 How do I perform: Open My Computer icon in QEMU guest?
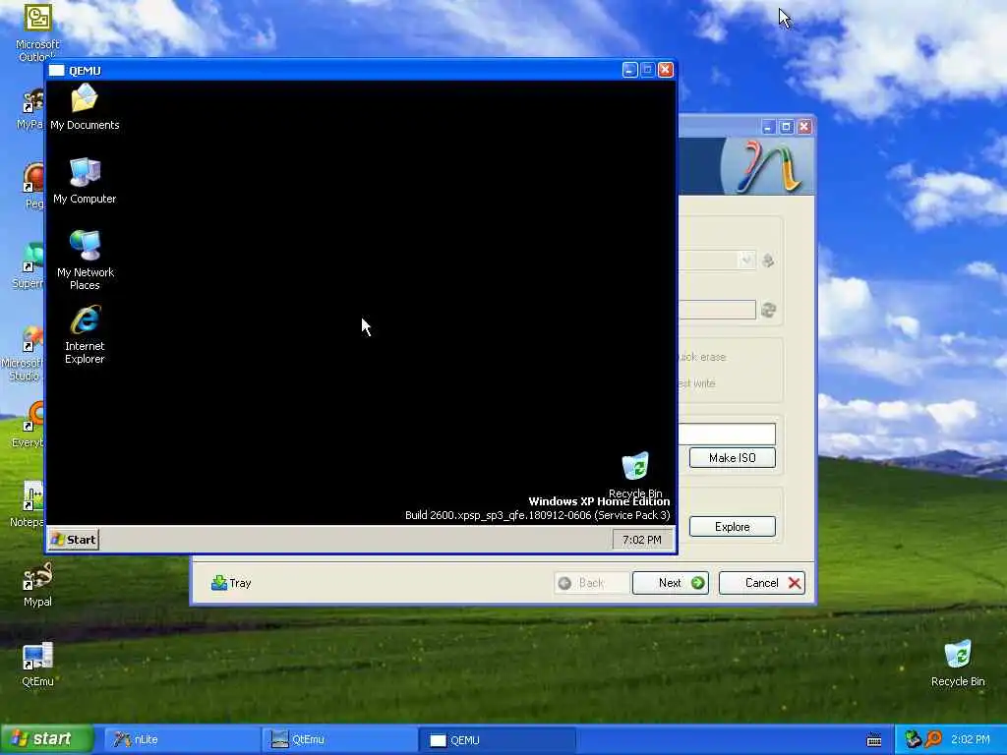85,181
